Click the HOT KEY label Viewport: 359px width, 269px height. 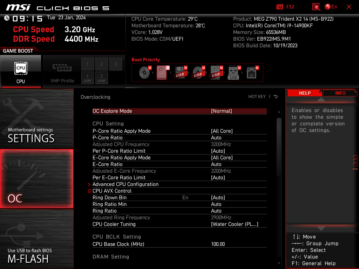(x=257, y=97)
